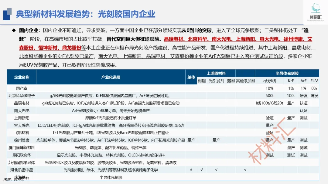The height and width of the screenshot is (184, 328).
Task: Click 认证 in the 南大光电 row
Action: (303, 111)
